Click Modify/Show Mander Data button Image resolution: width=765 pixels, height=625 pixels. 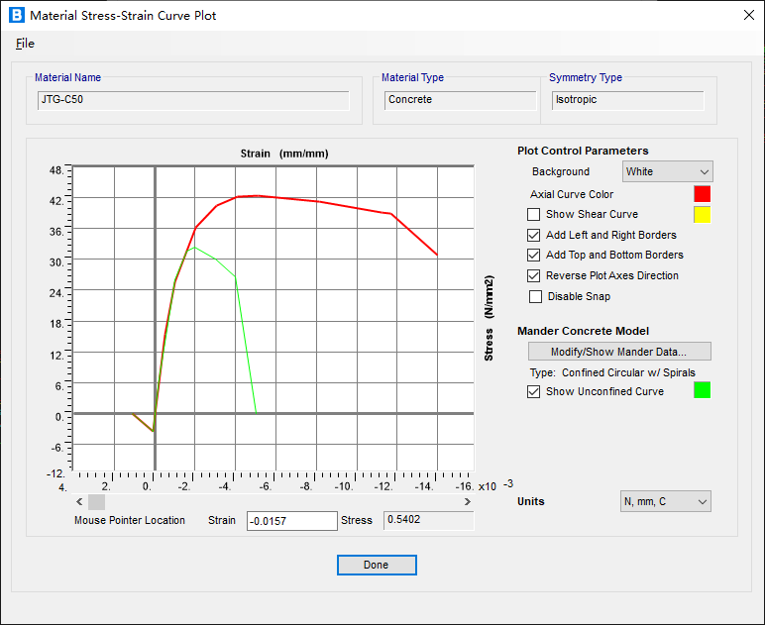coord(619,352)
